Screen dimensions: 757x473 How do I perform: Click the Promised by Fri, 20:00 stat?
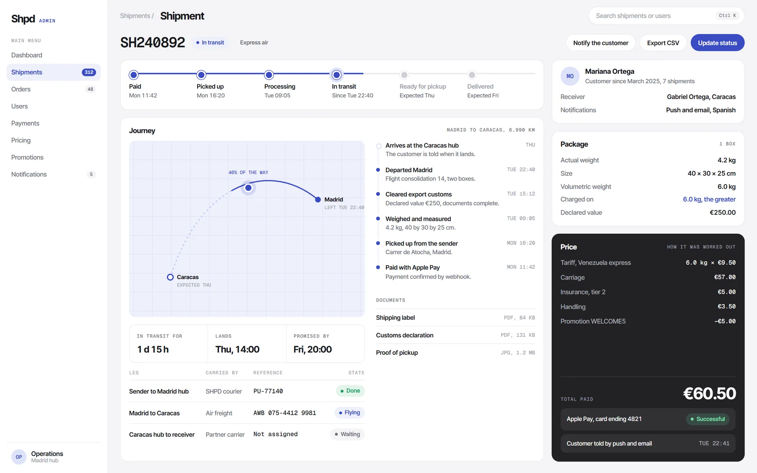click(x=325, y=343)
